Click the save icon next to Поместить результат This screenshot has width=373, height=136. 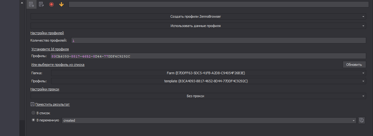coord(32,104)
